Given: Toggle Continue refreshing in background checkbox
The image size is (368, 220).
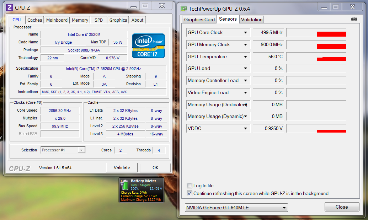Looking at the screenshot, I should point(190,193).
